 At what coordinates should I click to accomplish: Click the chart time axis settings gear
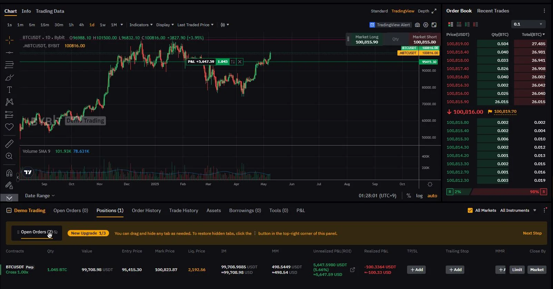(x=430, y=184)
